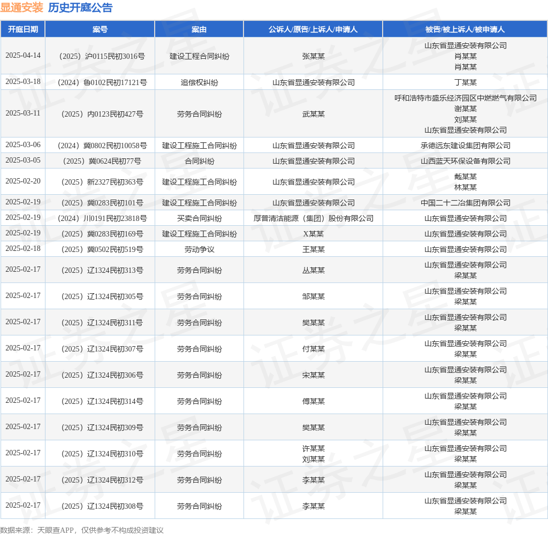
Task: Click defendant 山西蓝天环保设备有限公司
Action: (x=466, y=161)
